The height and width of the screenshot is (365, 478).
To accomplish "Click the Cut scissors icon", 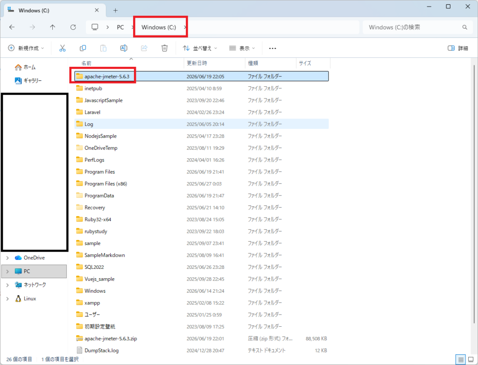I will (x=62, y=48).
